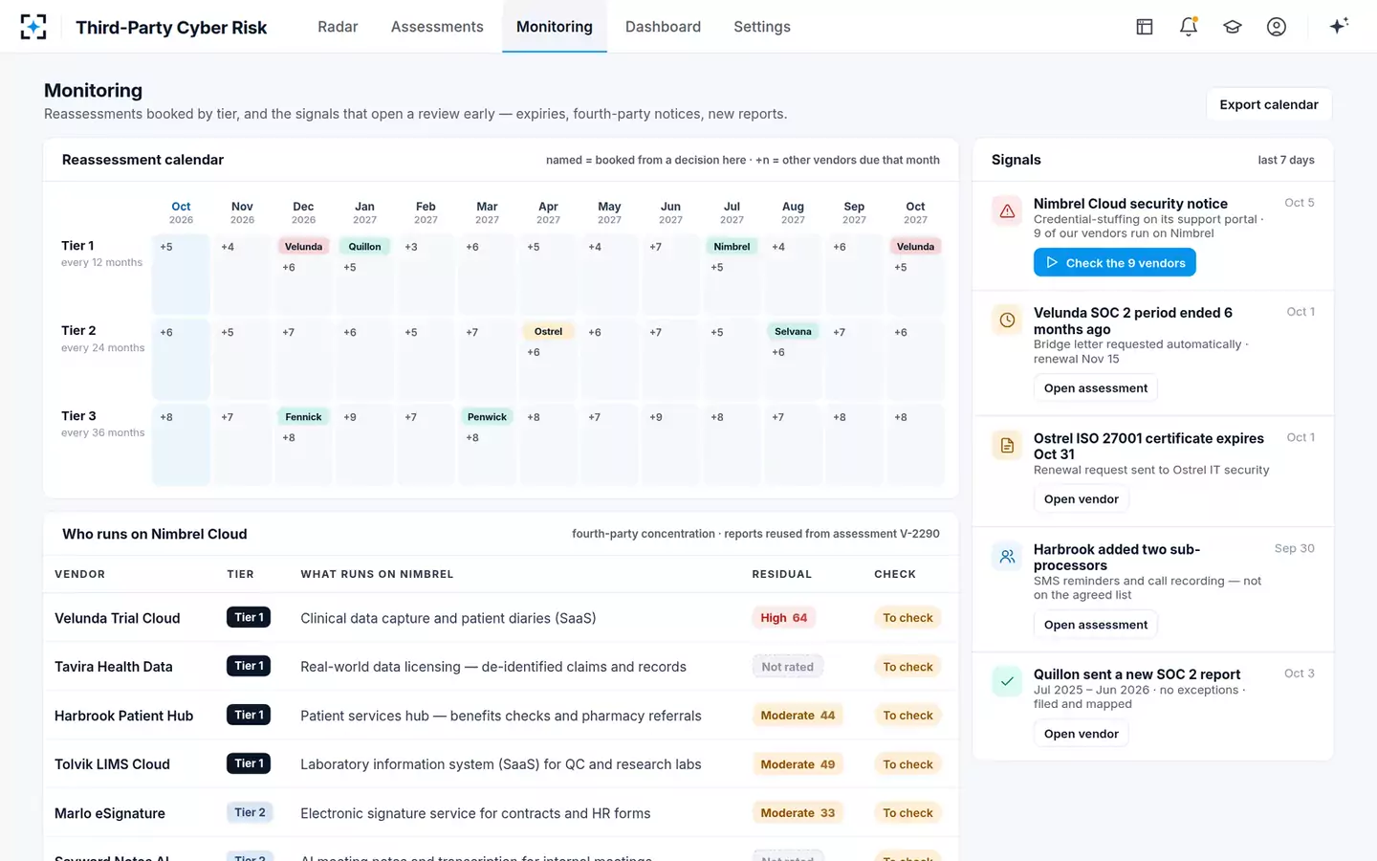Switch to the Assessments tab

coord(437,27)
